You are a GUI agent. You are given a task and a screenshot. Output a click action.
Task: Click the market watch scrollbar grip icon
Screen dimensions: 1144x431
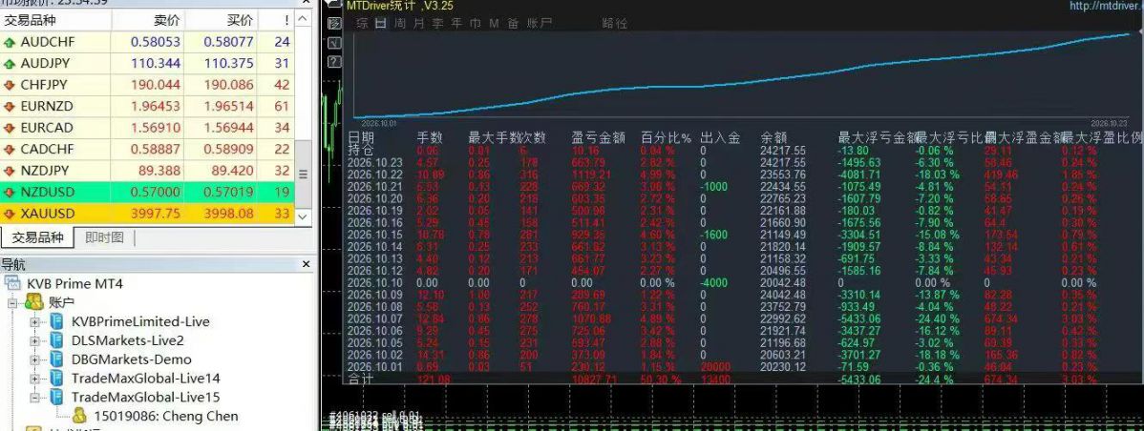(x=304, y=174)
